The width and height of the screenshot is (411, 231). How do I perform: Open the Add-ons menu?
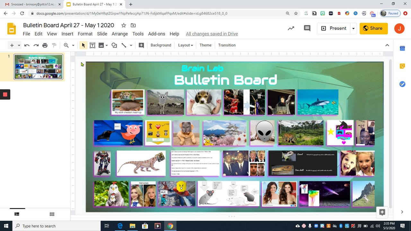pos(157,34)
